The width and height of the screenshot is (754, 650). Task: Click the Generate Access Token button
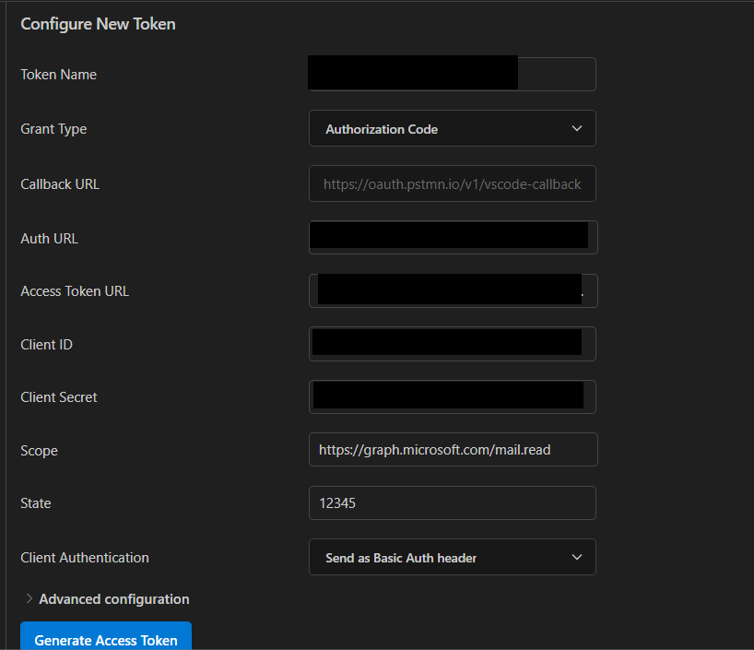(105, 639)
